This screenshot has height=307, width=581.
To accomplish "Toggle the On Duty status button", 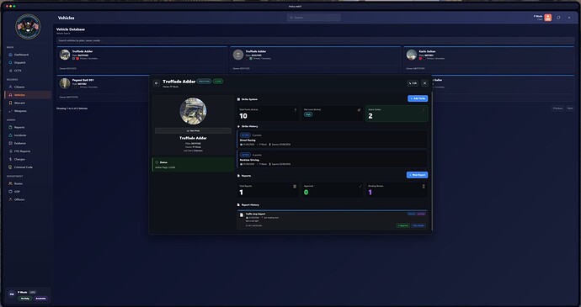I will (24, 299).
